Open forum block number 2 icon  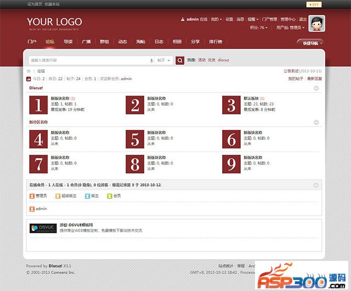click(x=135, y=105)
